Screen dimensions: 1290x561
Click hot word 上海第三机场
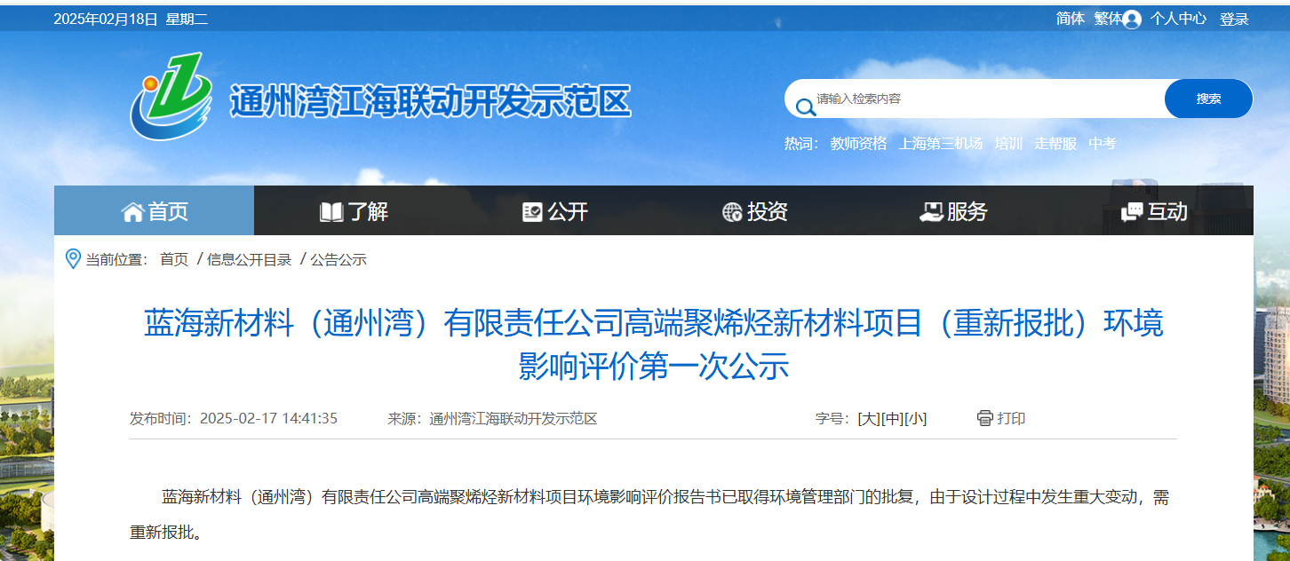pos(941,143)
